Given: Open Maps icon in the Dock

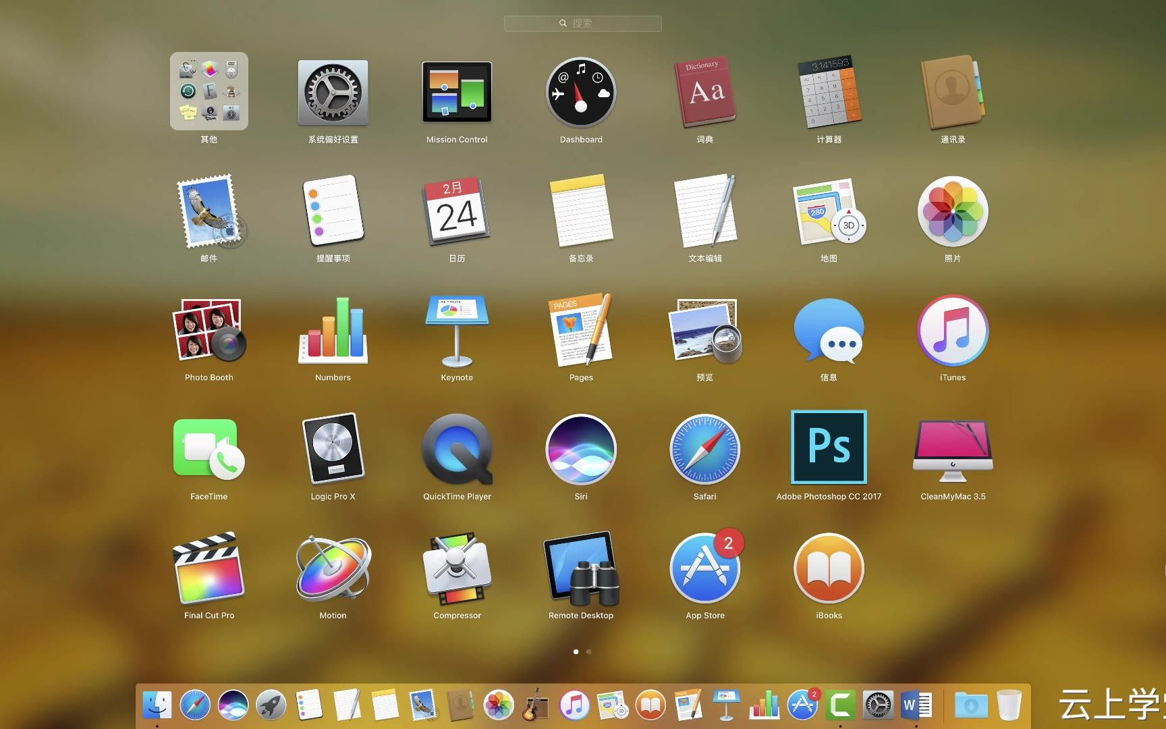Looking at the screenshot, I should [613, 705].
